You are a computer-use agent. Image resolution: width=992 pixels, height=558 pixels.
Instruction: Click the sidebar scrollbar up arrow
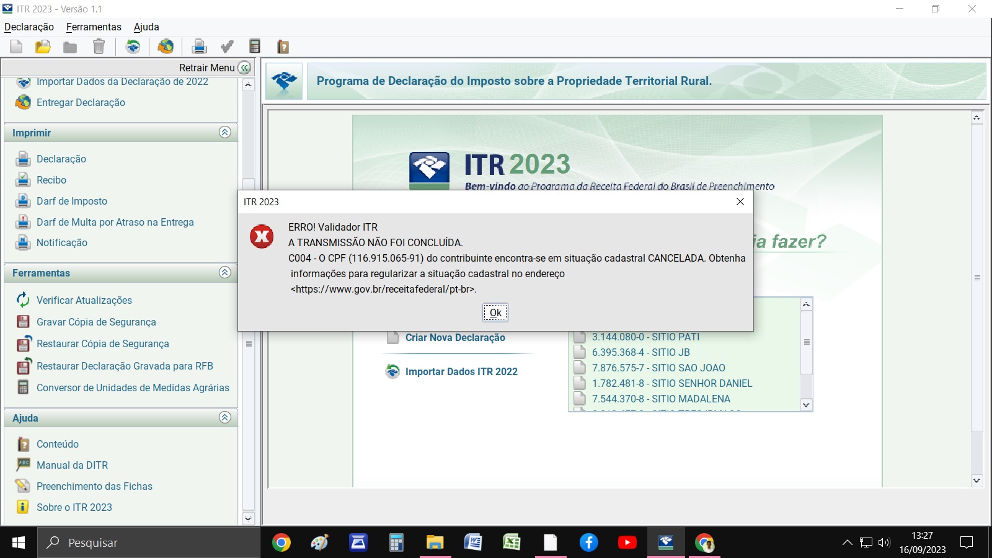click(249, 85)
